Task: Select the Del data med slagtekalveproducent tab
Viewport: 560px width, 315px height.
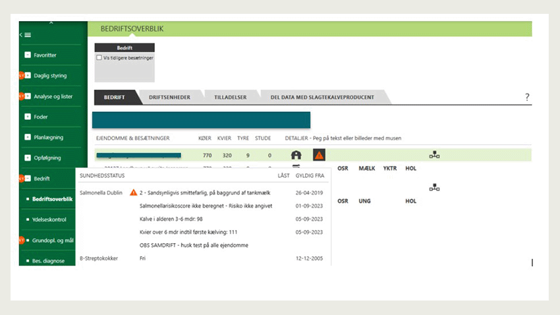Action: coord(322,97)
